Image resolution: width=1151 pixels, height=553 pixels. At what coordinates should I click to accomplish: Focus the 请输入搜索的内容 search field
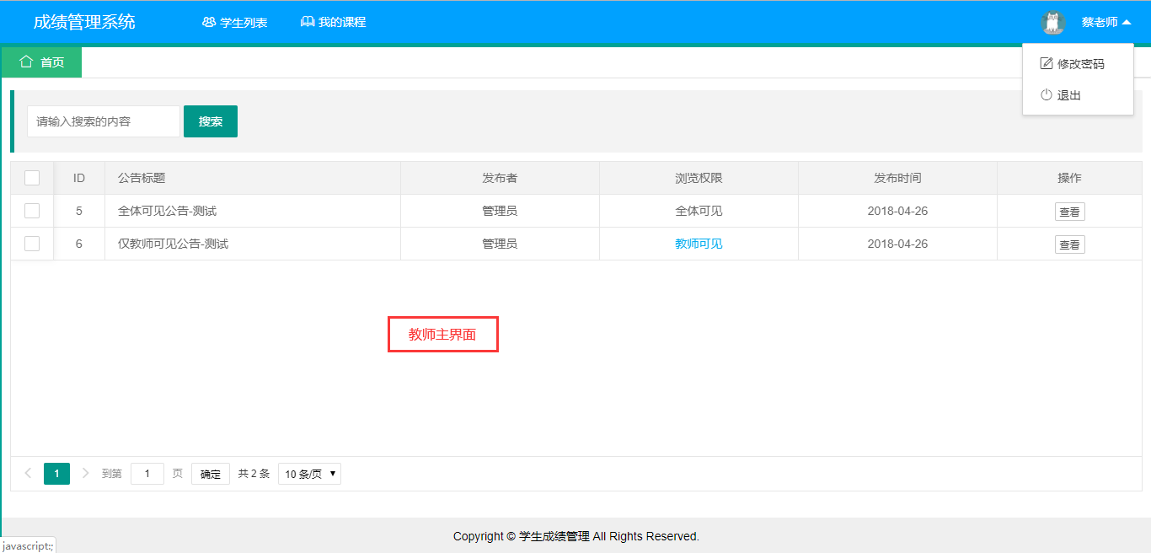tap(104, 121)
